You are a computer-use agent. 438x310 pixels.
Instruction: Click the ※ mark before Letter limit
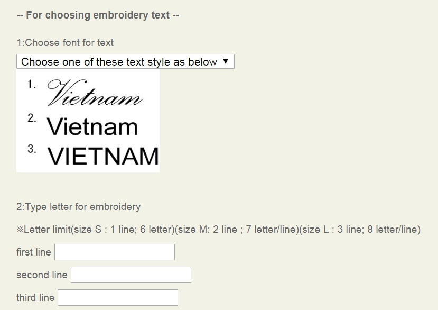(21, 230)
